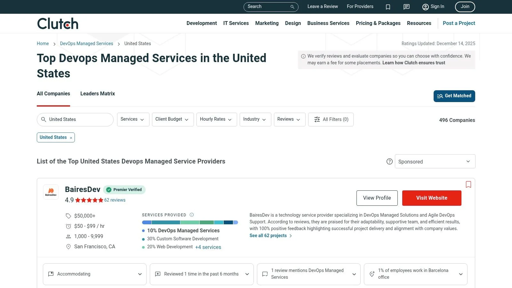
Task: Click the help question mark beside Sponsored
Action: [x=389, y=162]
